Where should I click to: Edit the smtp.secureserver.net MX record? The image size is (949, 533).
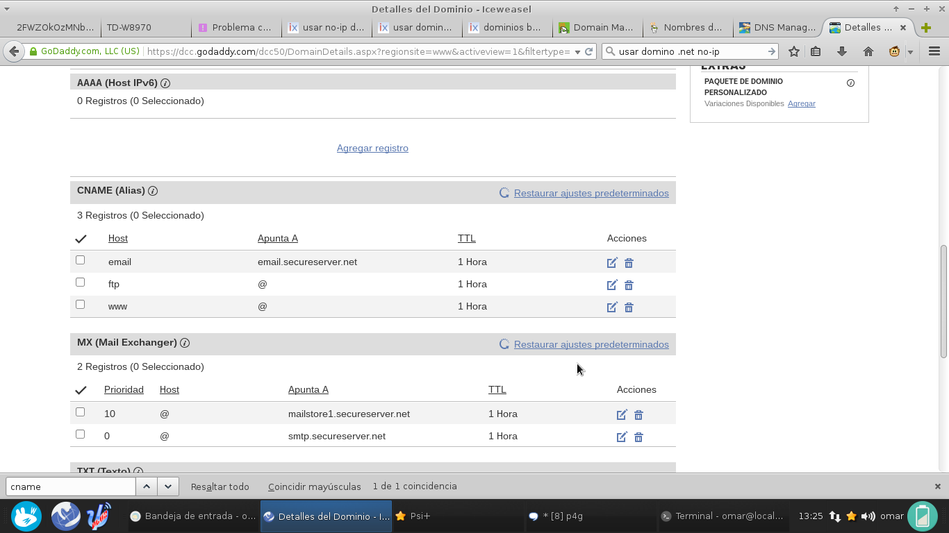coord(622,437)
